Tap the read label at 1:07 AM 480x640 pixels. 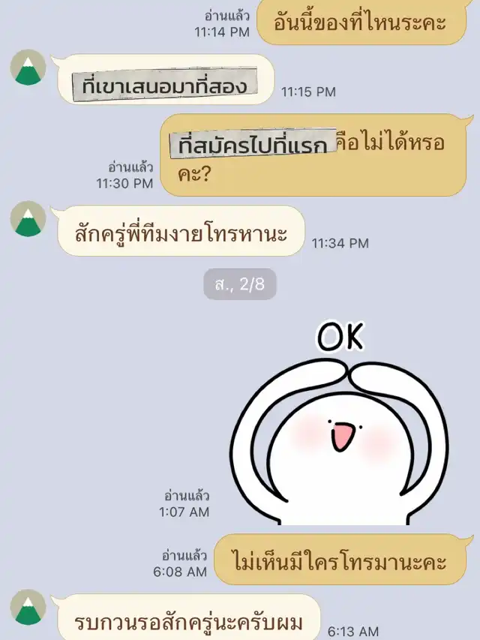coord(187,495)
